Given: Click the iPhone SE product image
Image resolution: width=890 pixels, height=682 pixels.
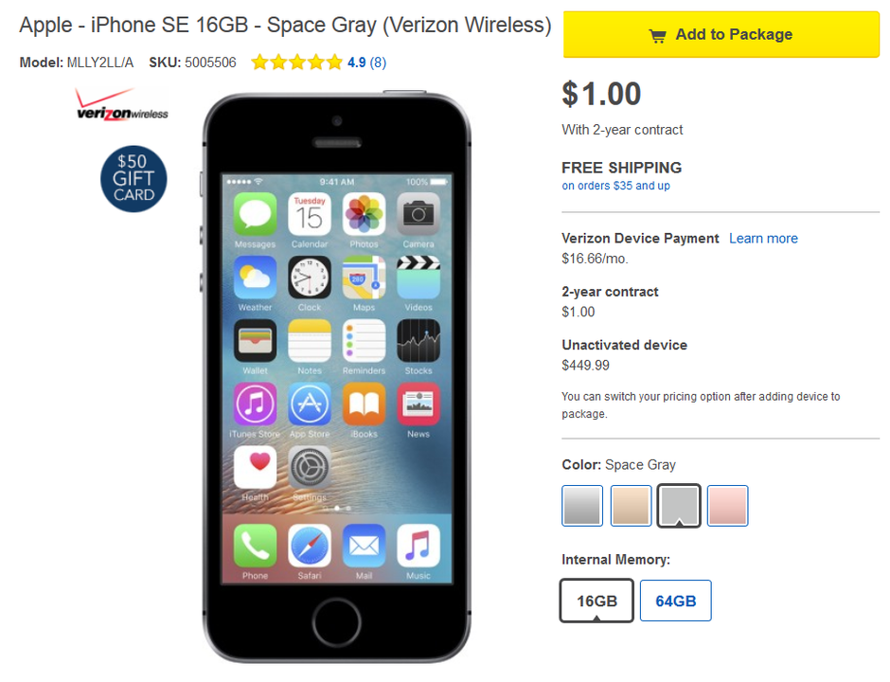Looking at the screenshot, I should click(336, 377).
